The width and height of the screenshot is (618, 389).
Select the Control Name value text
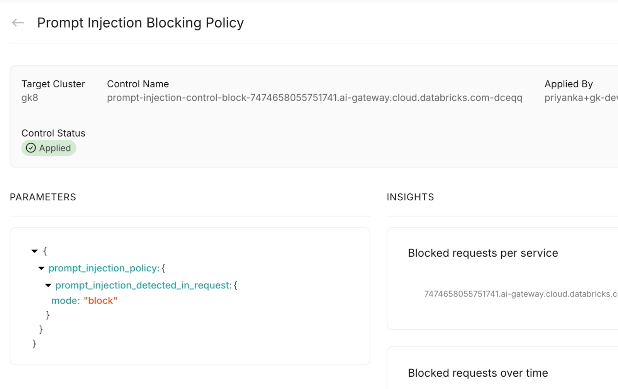click(314, 98)
